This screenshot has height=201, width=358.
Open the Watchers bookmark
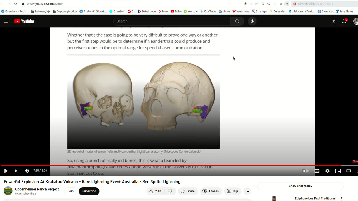pyautogui.click(x=241, y=11)
